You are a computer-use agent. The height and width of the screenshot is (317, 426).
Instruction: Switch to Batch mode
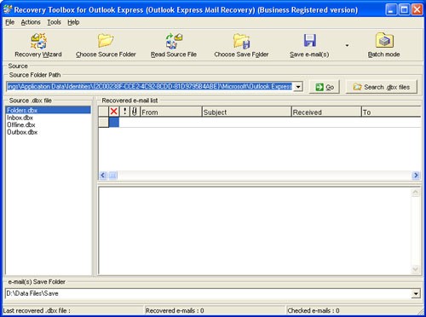coord(383,45)
